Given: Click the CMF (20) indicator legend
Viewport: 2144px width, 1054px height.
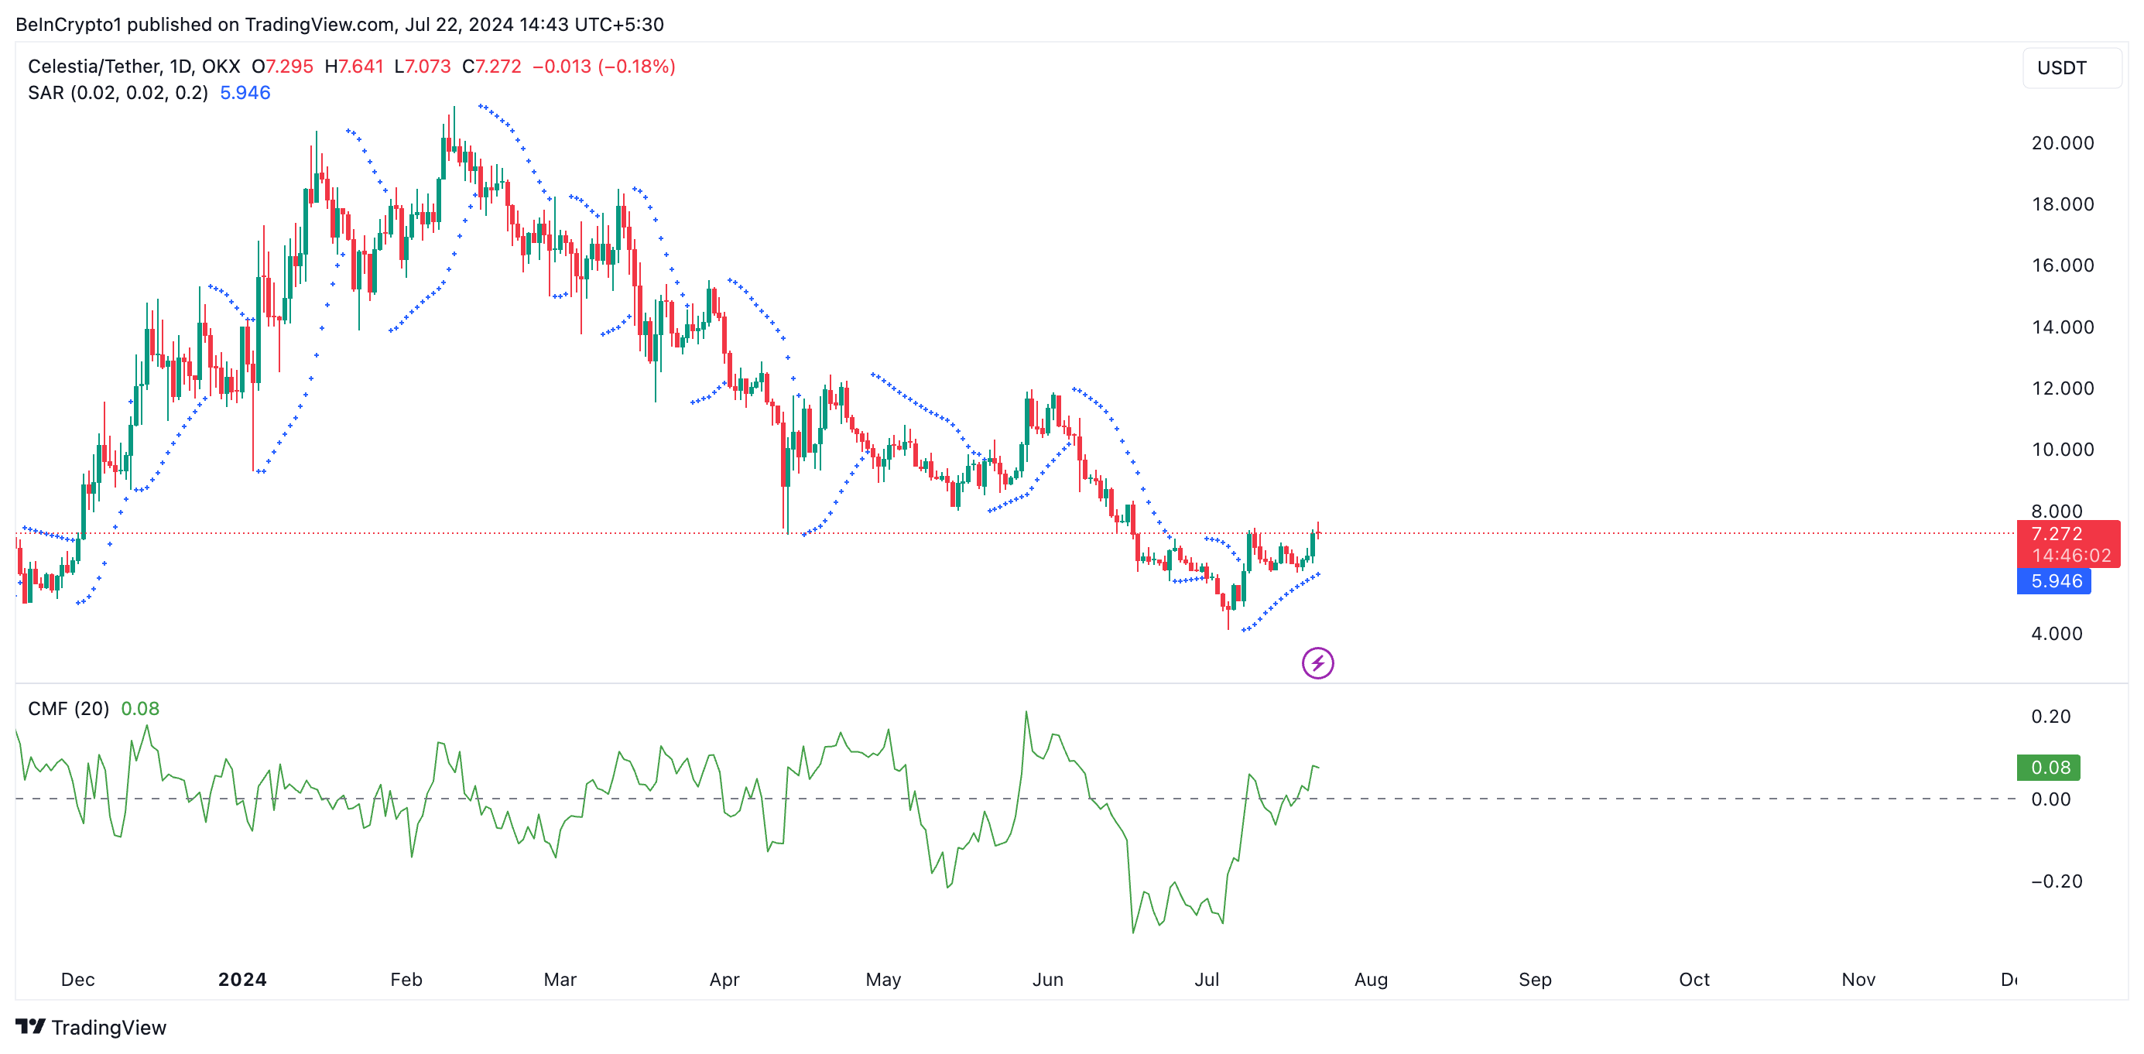Looking at the screenshot, I should 68,709.
